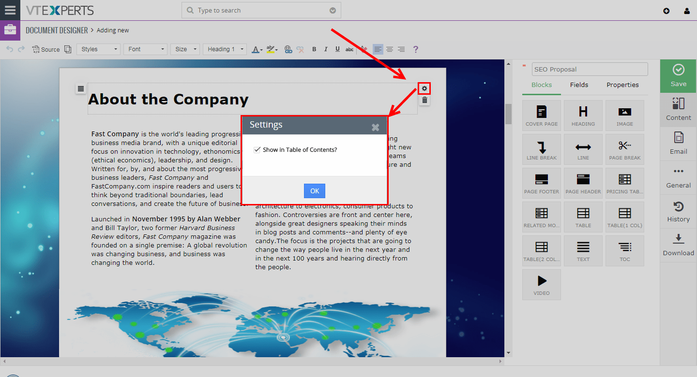Add a Pricing Table block
697x377 pixels.
point(624,183)
